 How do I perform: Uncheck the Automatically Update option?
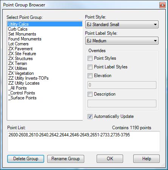(90, 116)
